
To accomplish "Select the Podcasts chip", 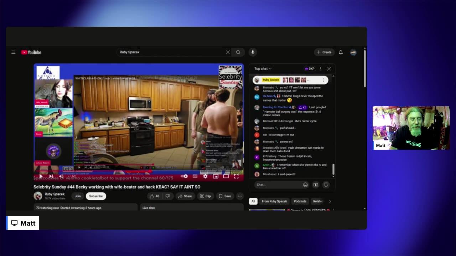I will (x=300, y=201).
